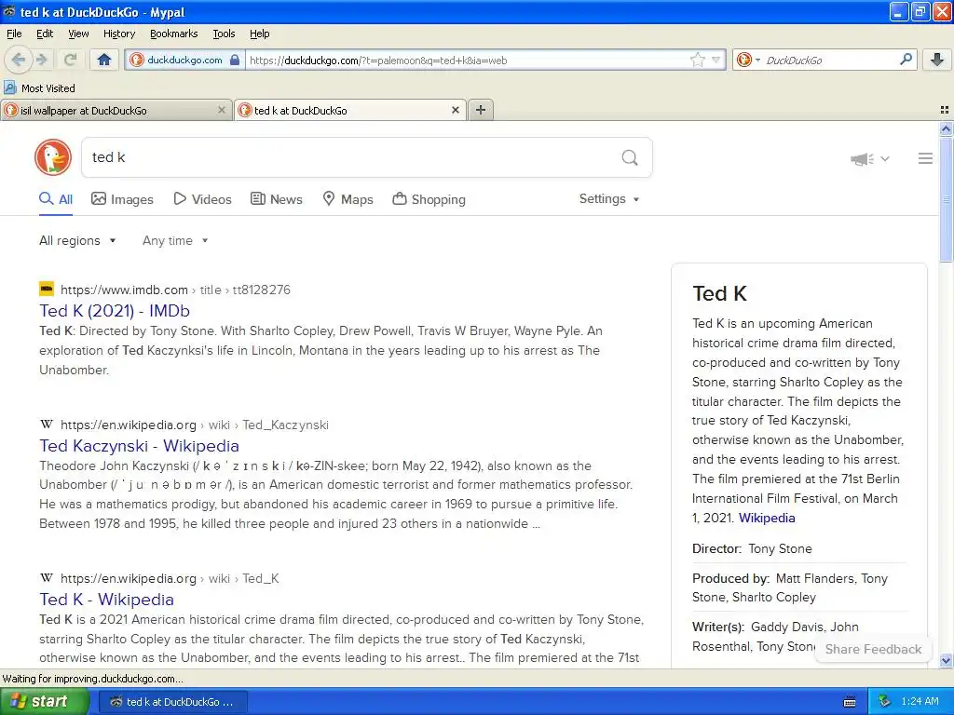Switch to Maps results
This screenshot has width=954, height=715.
(x=348, y=199)
